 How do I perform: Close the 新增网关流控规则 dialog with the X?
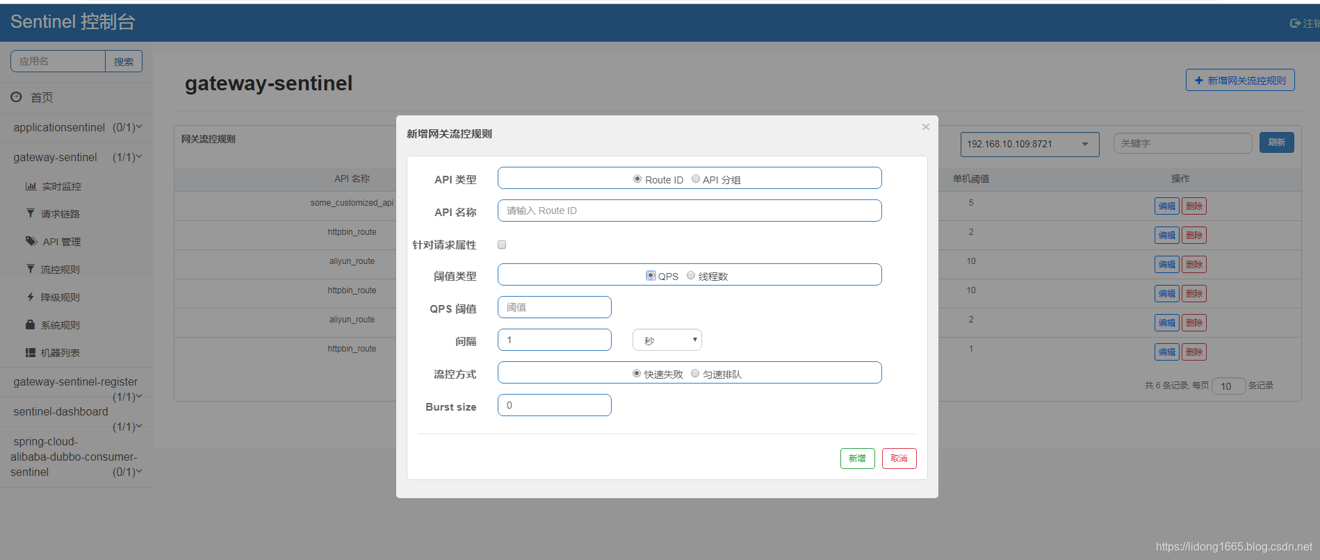tap(925, 126)
